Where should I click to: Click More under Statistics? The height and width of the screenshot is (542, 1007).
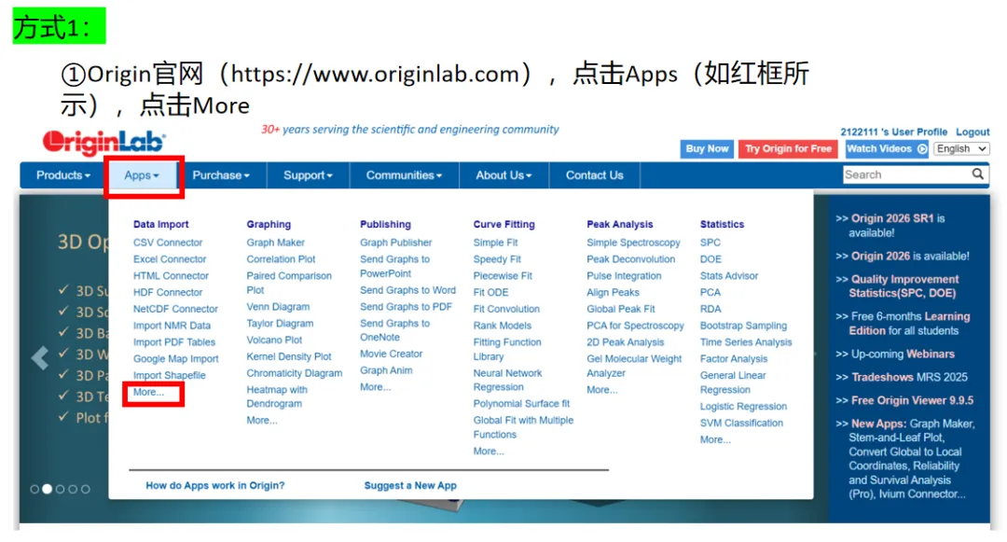715,439
